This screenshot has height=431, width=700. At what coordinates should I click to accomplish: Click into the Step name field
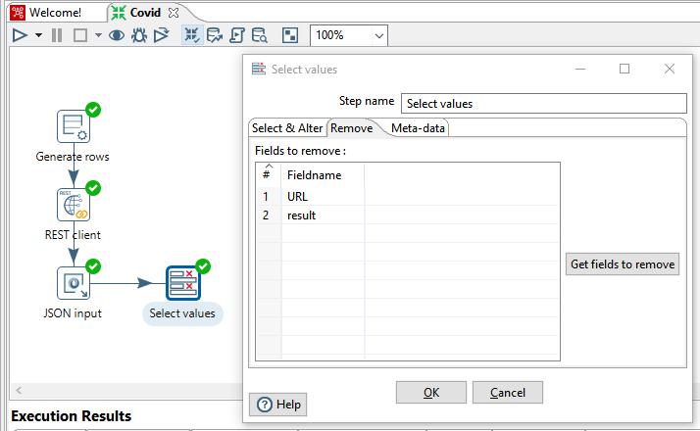[x=544, y=103]
